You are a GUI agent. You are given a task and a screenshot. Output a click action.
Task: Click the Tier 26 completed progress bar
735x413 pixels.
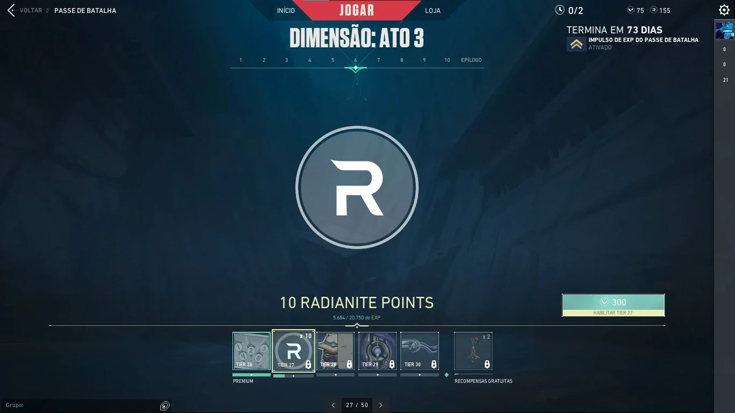point(251,375)
